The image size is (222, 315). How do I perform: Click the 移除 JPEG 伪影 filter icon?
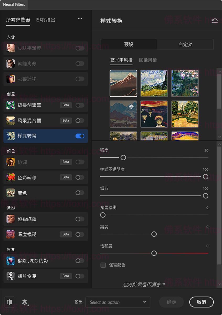[10, 261]
